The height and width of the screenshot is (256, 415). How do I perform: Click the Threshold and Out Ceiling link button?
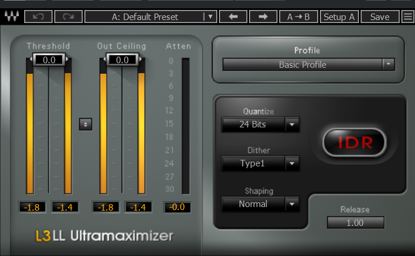click(86, 124)
